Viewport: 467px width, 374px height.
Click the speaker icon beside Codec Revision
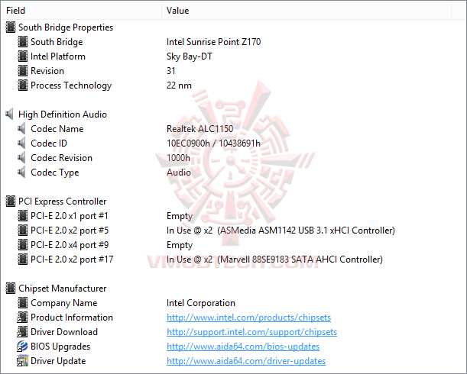21,158
